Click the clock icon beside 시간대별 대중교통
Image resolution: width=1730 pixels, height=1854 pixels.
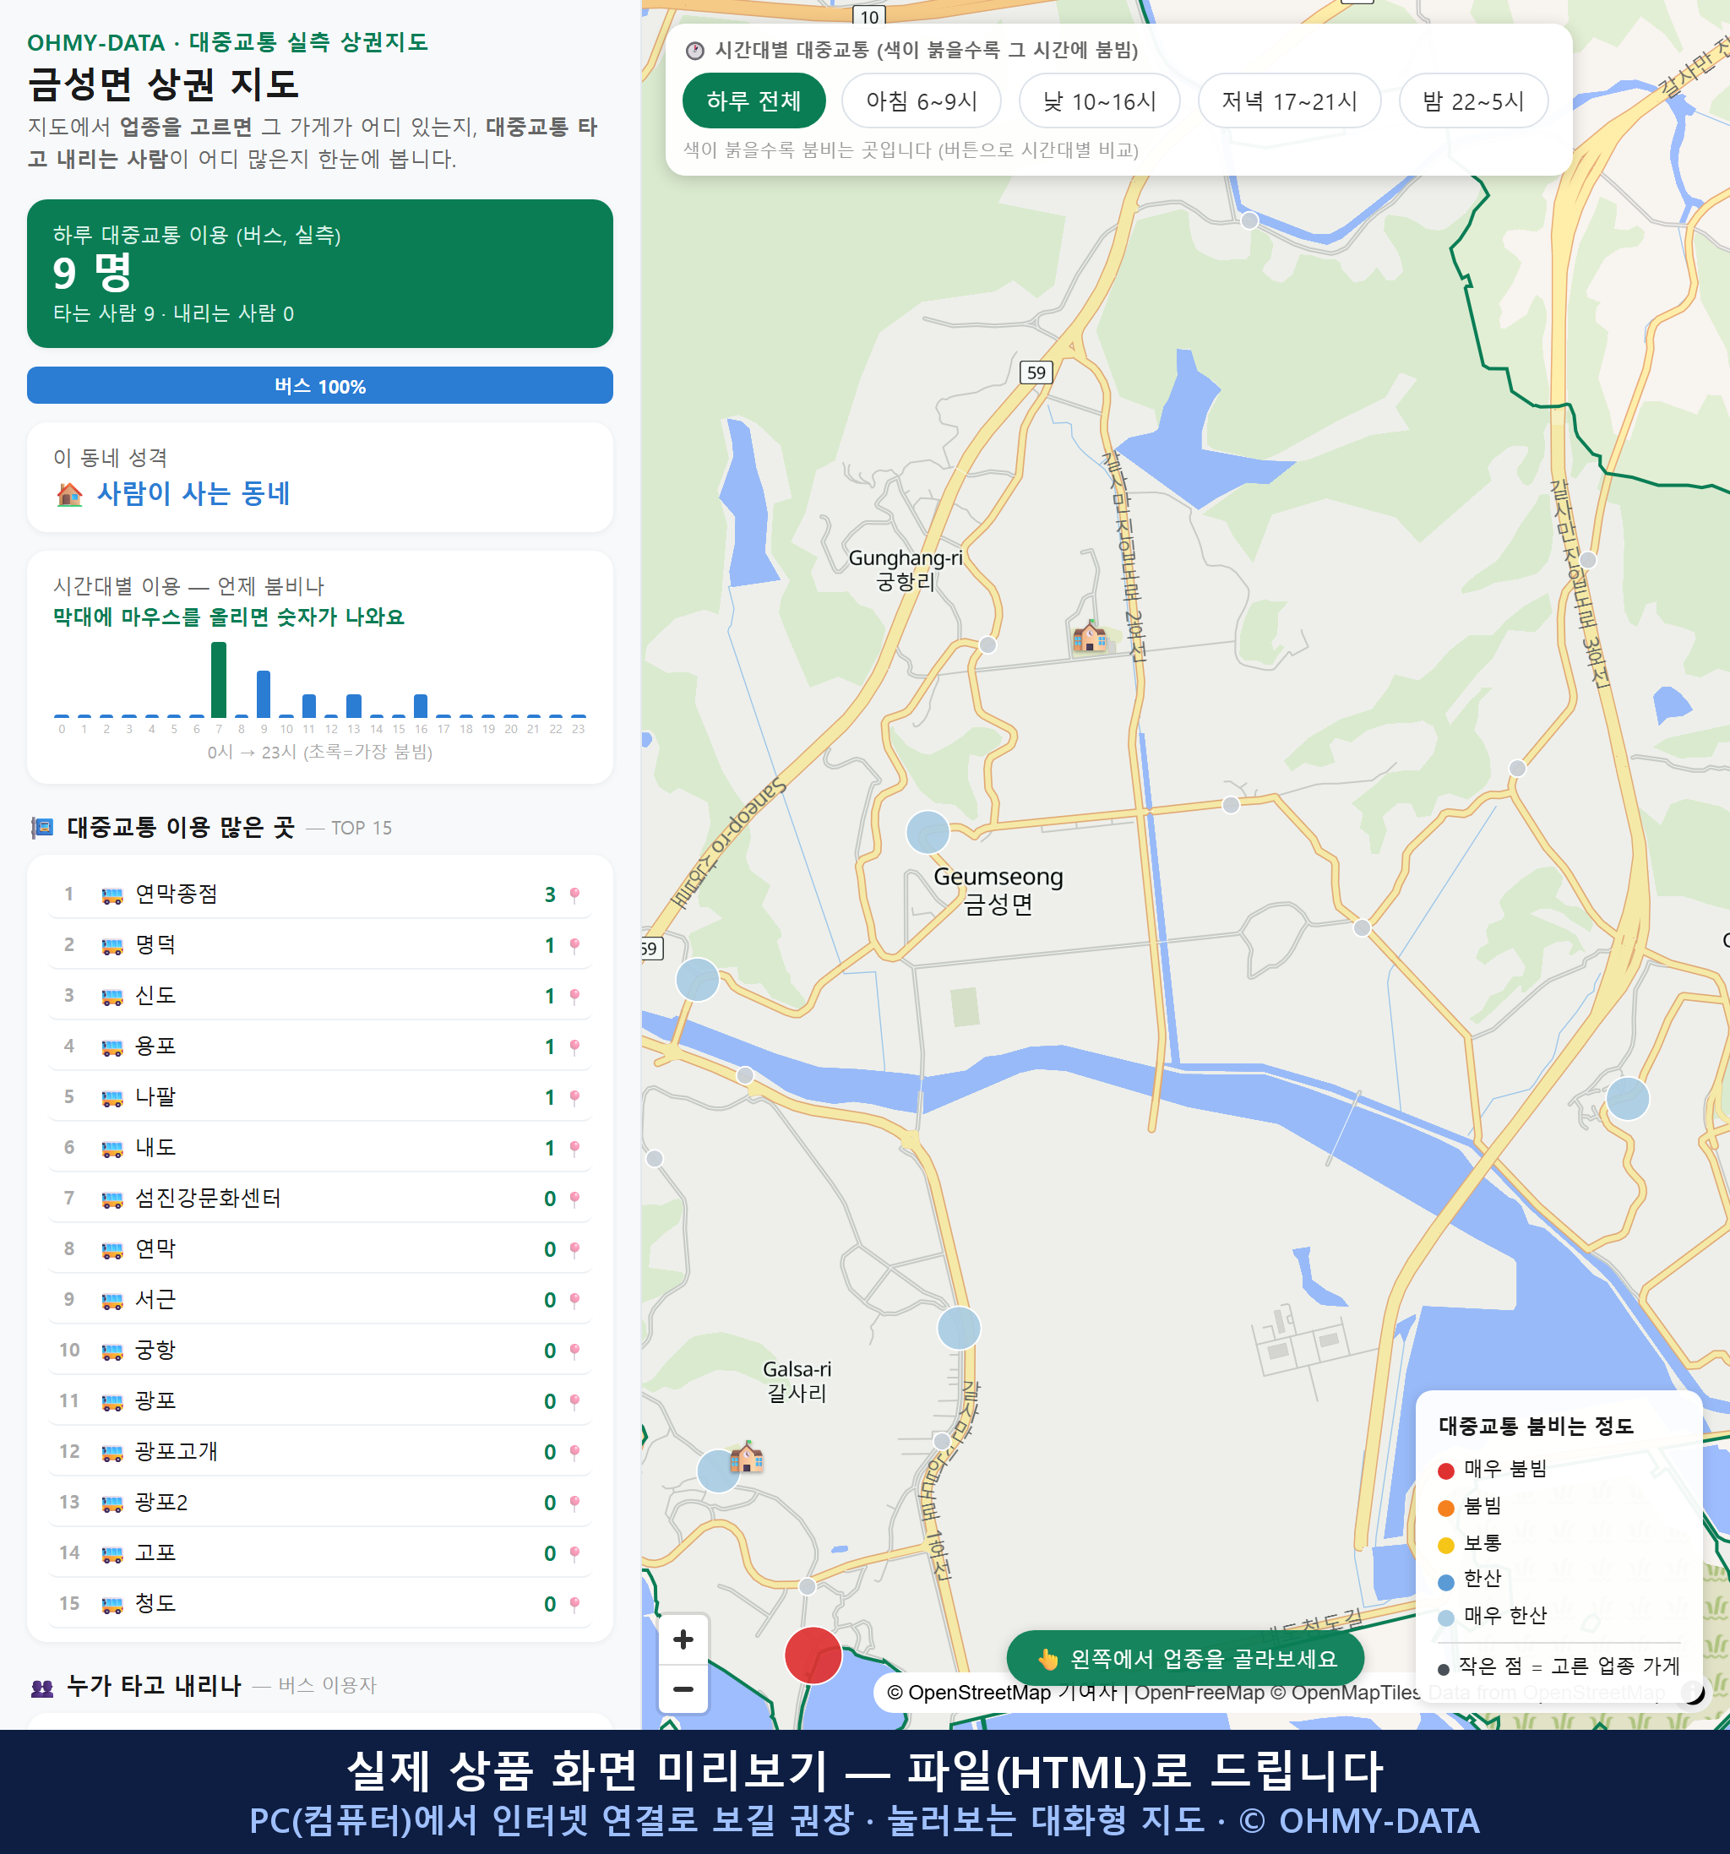point(695,51)
